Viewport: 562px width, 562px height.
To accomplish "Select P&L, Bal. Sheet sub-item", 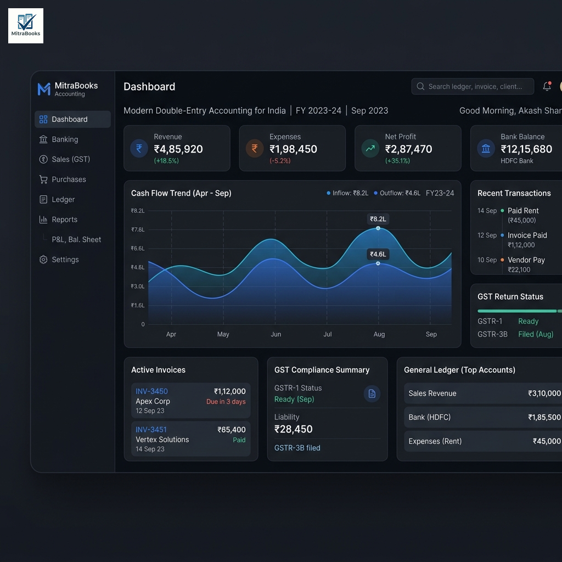I will [x=76, y=239].
